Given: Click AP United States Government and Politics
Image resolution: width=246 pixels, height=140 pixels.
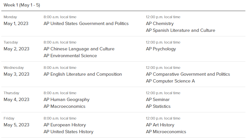Looking at the screenshot, I should pyautogui.click(x=86, y=23).
